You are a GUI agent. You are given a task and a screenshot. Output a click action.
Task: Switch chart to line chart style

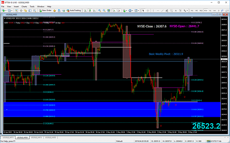click(x=95, y=11)
